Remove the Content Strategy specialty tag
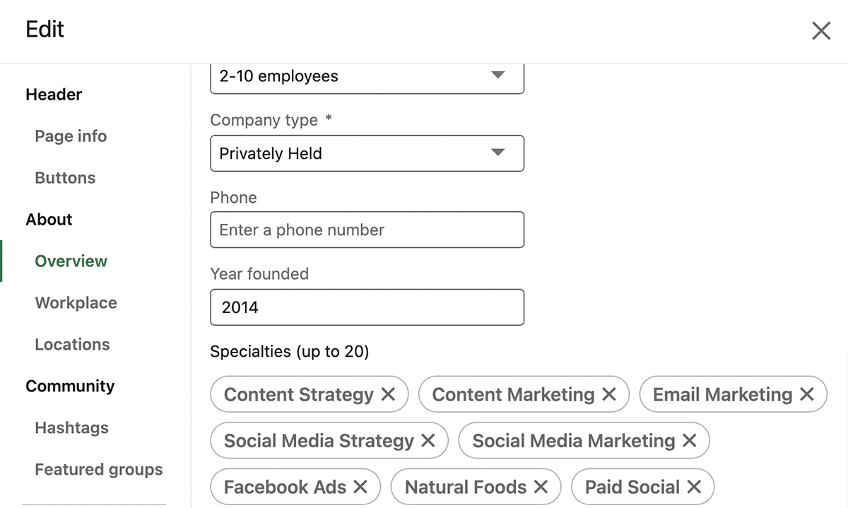 click(388, 394)
